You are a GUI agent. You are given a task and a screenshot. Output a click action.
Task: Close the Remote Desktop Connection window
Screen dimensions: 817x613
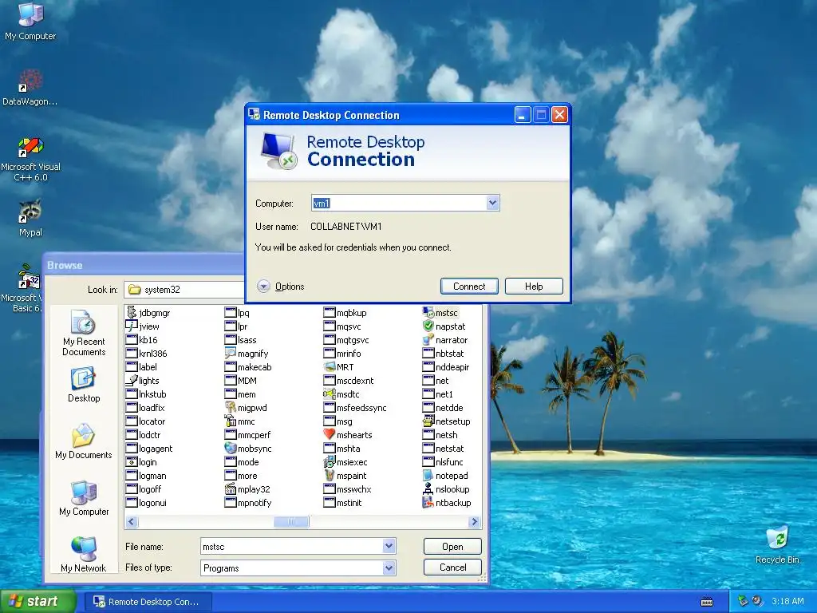tap(559, 115)
